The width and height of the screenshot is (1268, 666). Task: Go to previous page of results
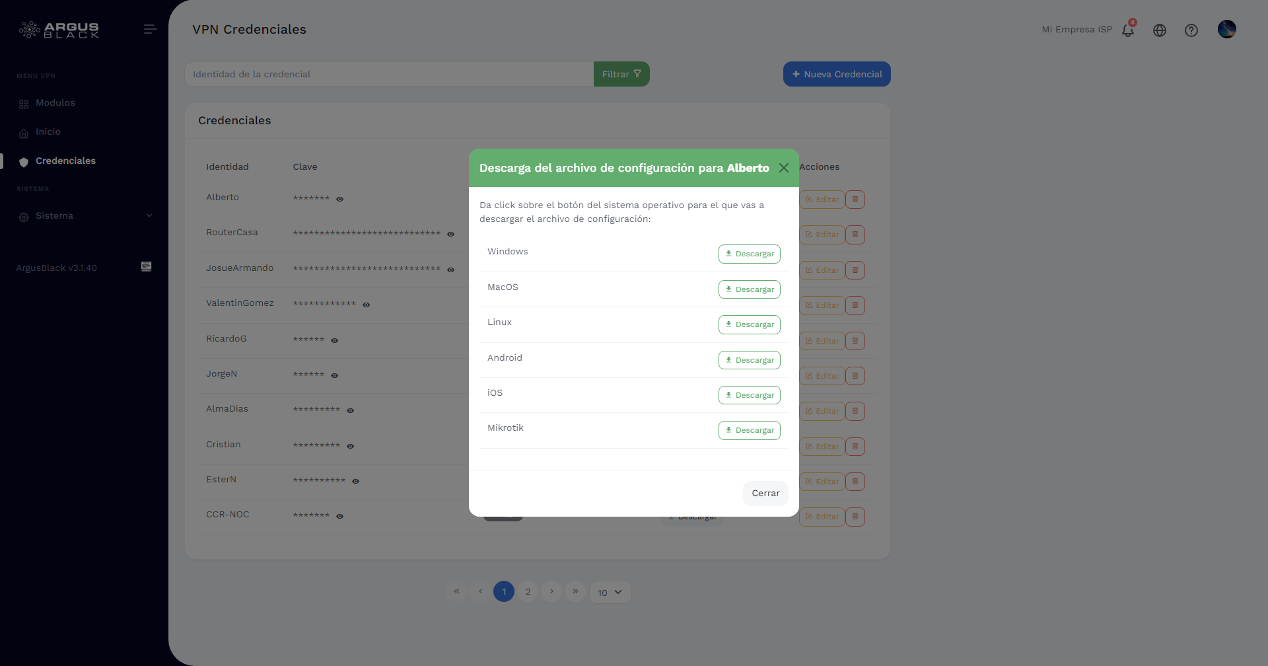tap(480, 591)
